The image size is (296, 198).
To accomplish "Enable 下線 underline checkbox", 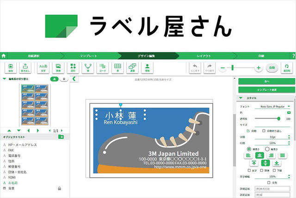I will pos(274,170).
